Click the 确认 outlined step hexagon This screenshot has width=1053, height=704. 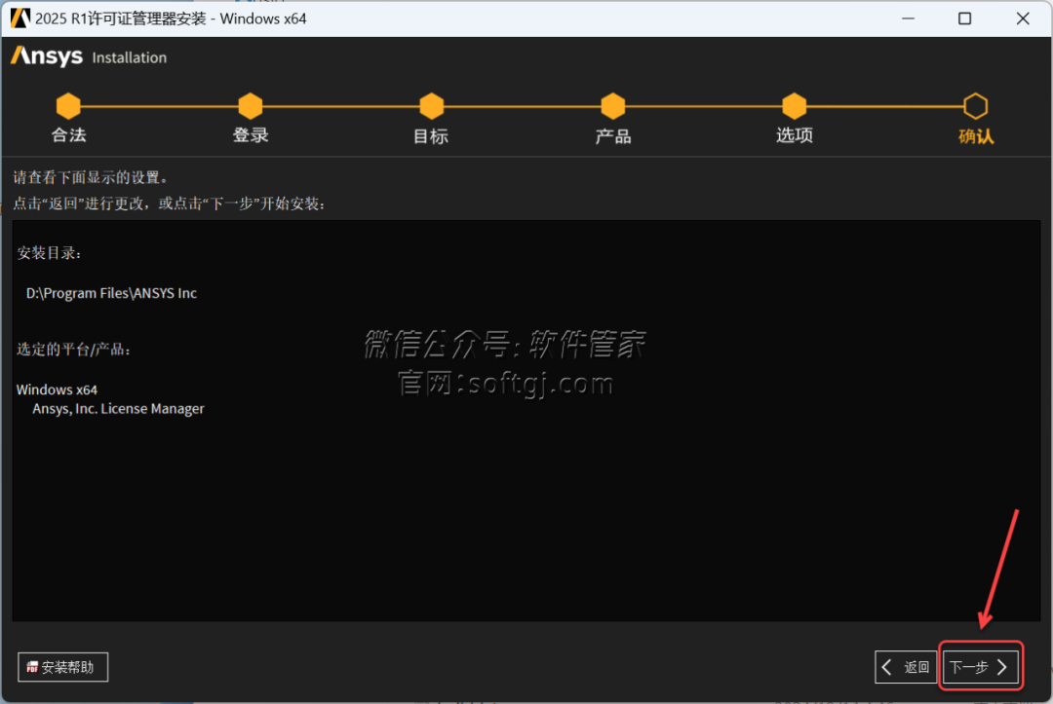tap(976, 106)
